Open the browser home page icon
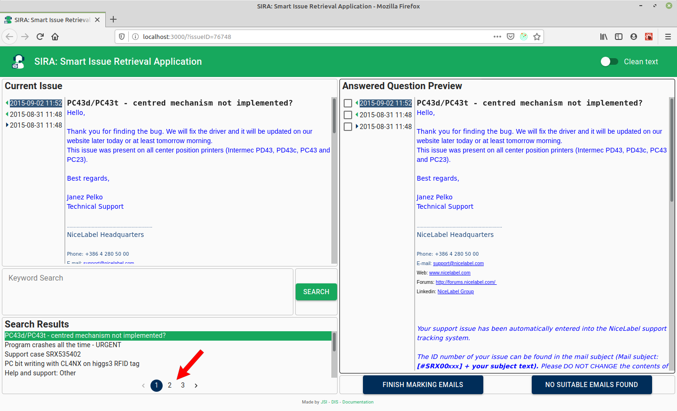This screenshot has height=411, width=677. (55, 36)
